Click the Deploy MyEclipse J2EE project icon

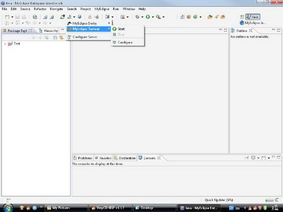point(62,17)
